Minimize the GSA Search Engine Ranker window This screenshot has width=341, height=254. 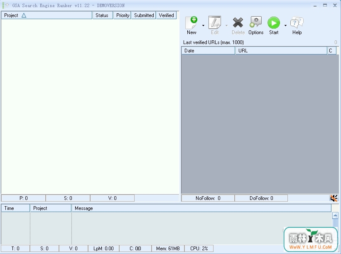coord(315,5)
